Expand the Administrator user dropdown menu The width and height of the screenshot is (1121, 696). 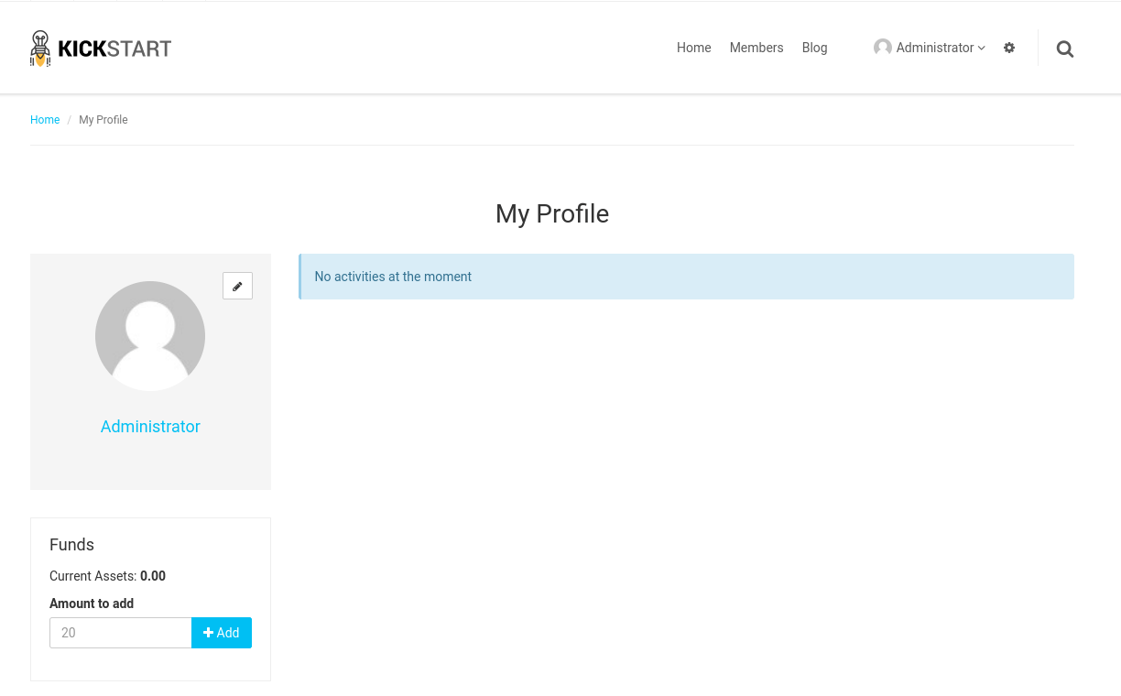tap(930, 48)
